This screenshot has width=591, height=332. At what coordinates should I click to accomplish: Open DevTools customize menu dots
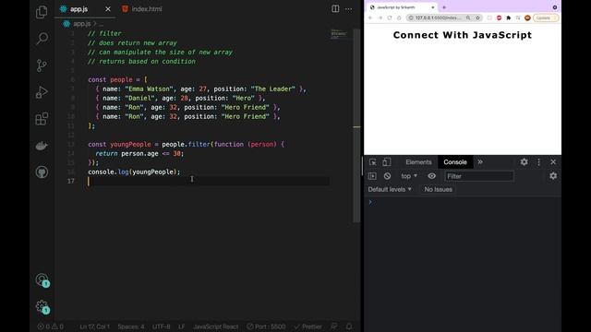point(538,162)
